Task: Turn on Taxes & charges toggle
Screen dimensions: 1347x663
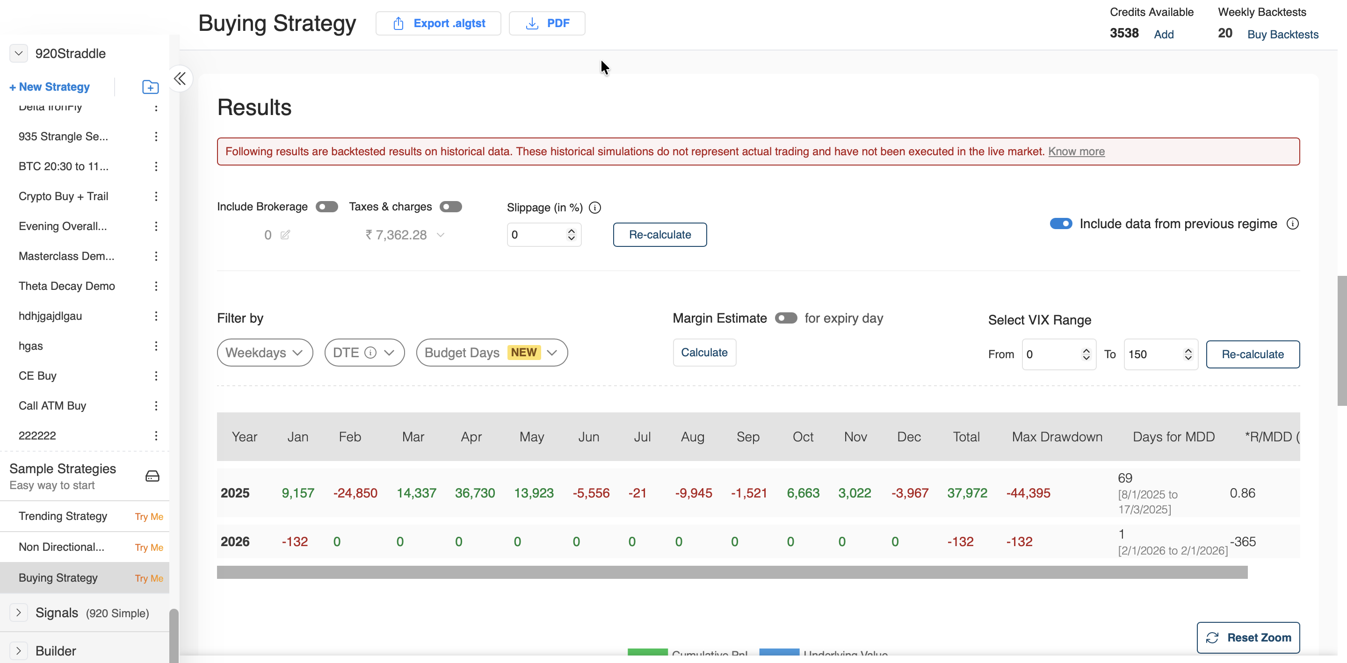Action: (x=451, y=207)
